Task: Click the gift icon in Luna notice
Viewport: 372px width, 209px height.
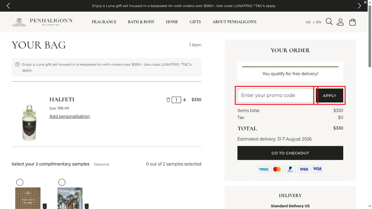Action: click(17, 64)
